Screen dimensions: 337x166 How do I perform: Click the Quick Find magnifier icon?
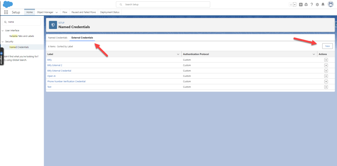coord(5,22)
